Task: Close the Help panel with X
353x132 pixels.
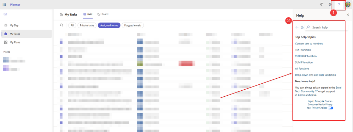Action: click(348, 14)
